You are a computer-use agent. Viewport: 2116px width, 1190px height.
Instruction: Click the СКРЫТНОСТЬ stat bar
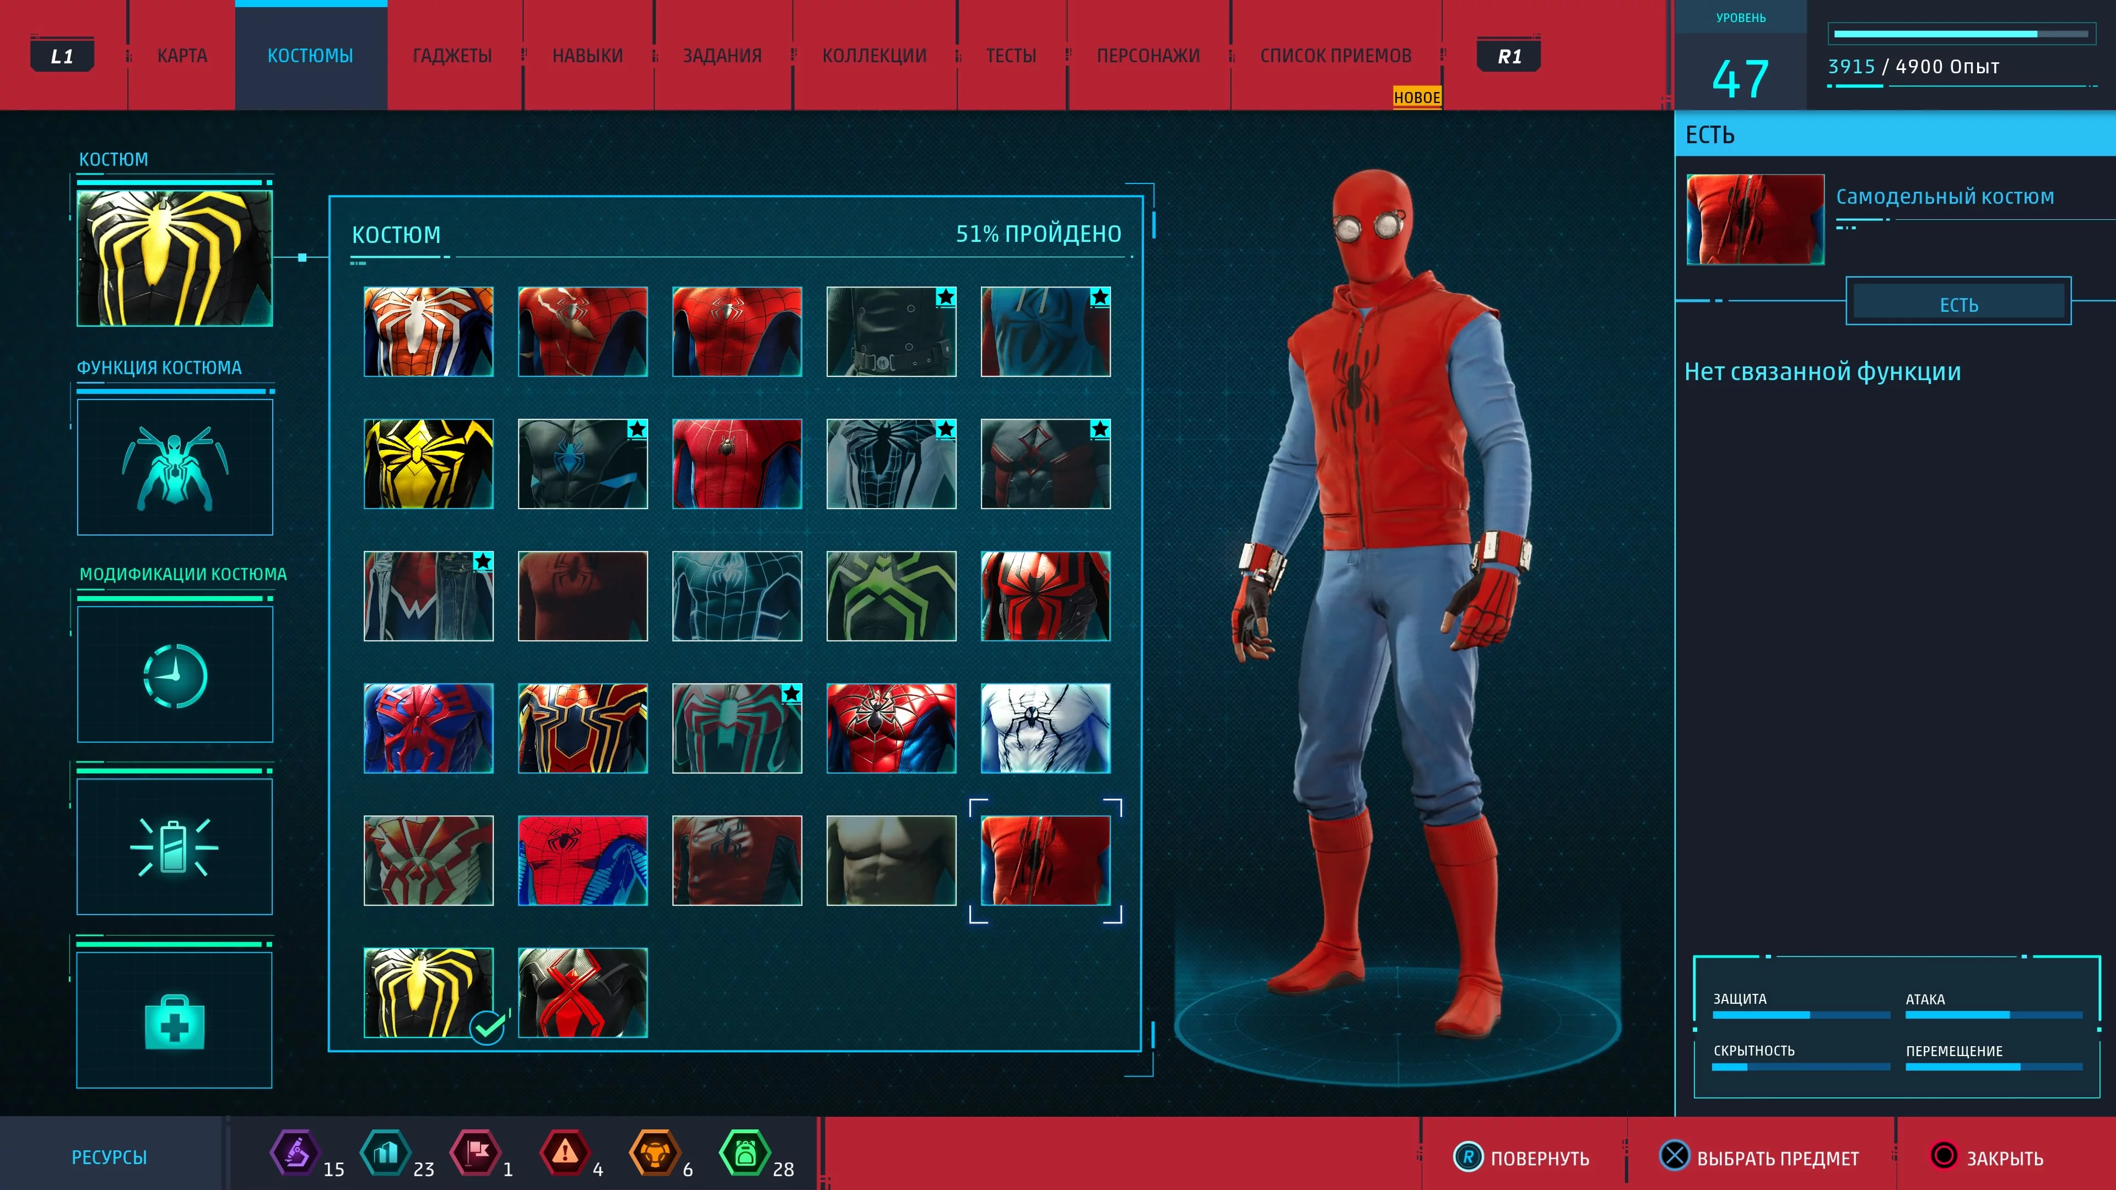pyautogui.click(x=1801, y=1067)
